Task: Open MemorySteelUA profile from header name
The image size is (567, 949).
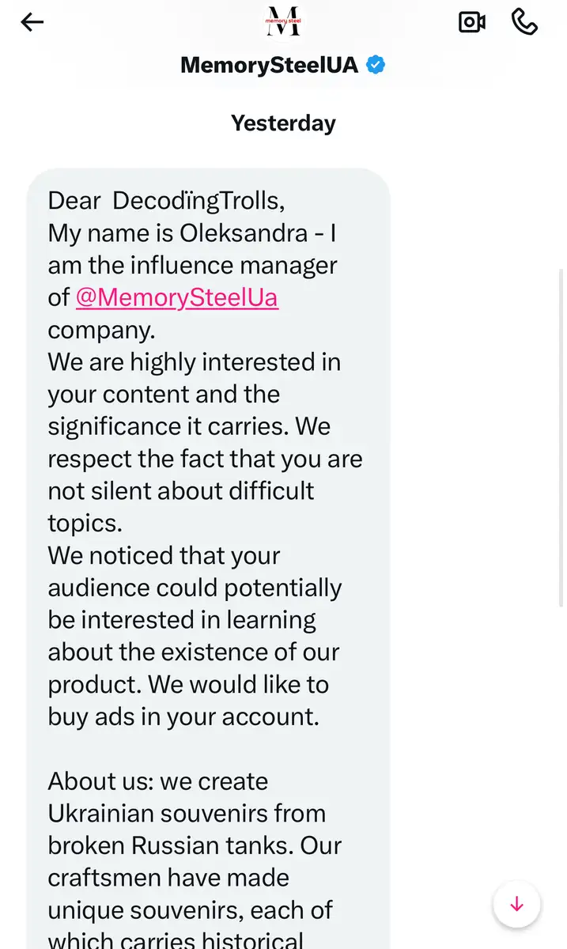Action: pos(269,65)
